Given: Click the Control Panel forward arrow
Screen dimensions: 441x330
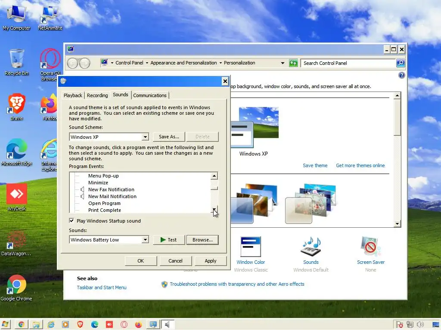Looking at the screenshot, I should (85, 63).
